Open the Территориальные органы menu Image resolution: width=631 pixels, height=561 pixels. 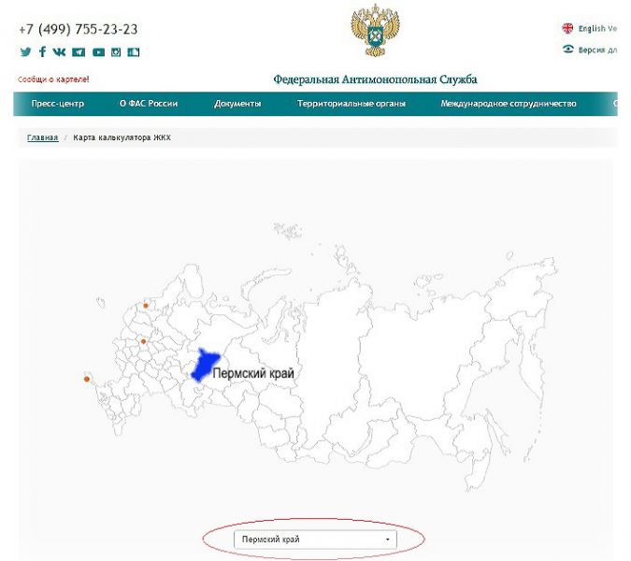click(x=351, y=104)
